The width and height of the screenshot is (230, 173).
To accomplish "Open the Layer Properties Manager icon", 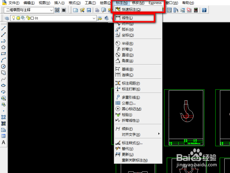I will (x=7, y=18).
